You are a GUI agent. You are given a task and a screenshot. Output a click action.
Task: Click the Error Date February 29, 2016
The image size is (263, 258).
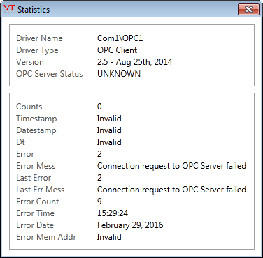[x=130, y=225]
